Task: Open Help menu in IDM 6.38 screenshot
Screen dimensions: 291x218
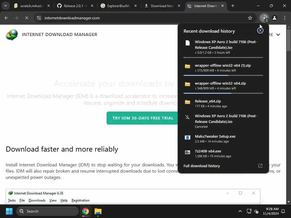Action: click(x=64, y=200)
